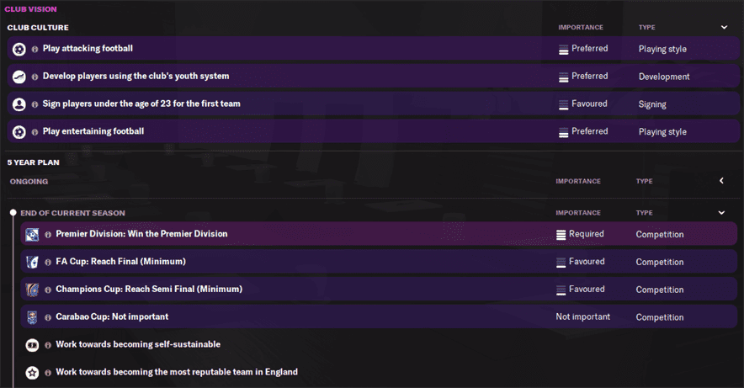Click the info icon next to Play entertaining football

click(35, 132)
